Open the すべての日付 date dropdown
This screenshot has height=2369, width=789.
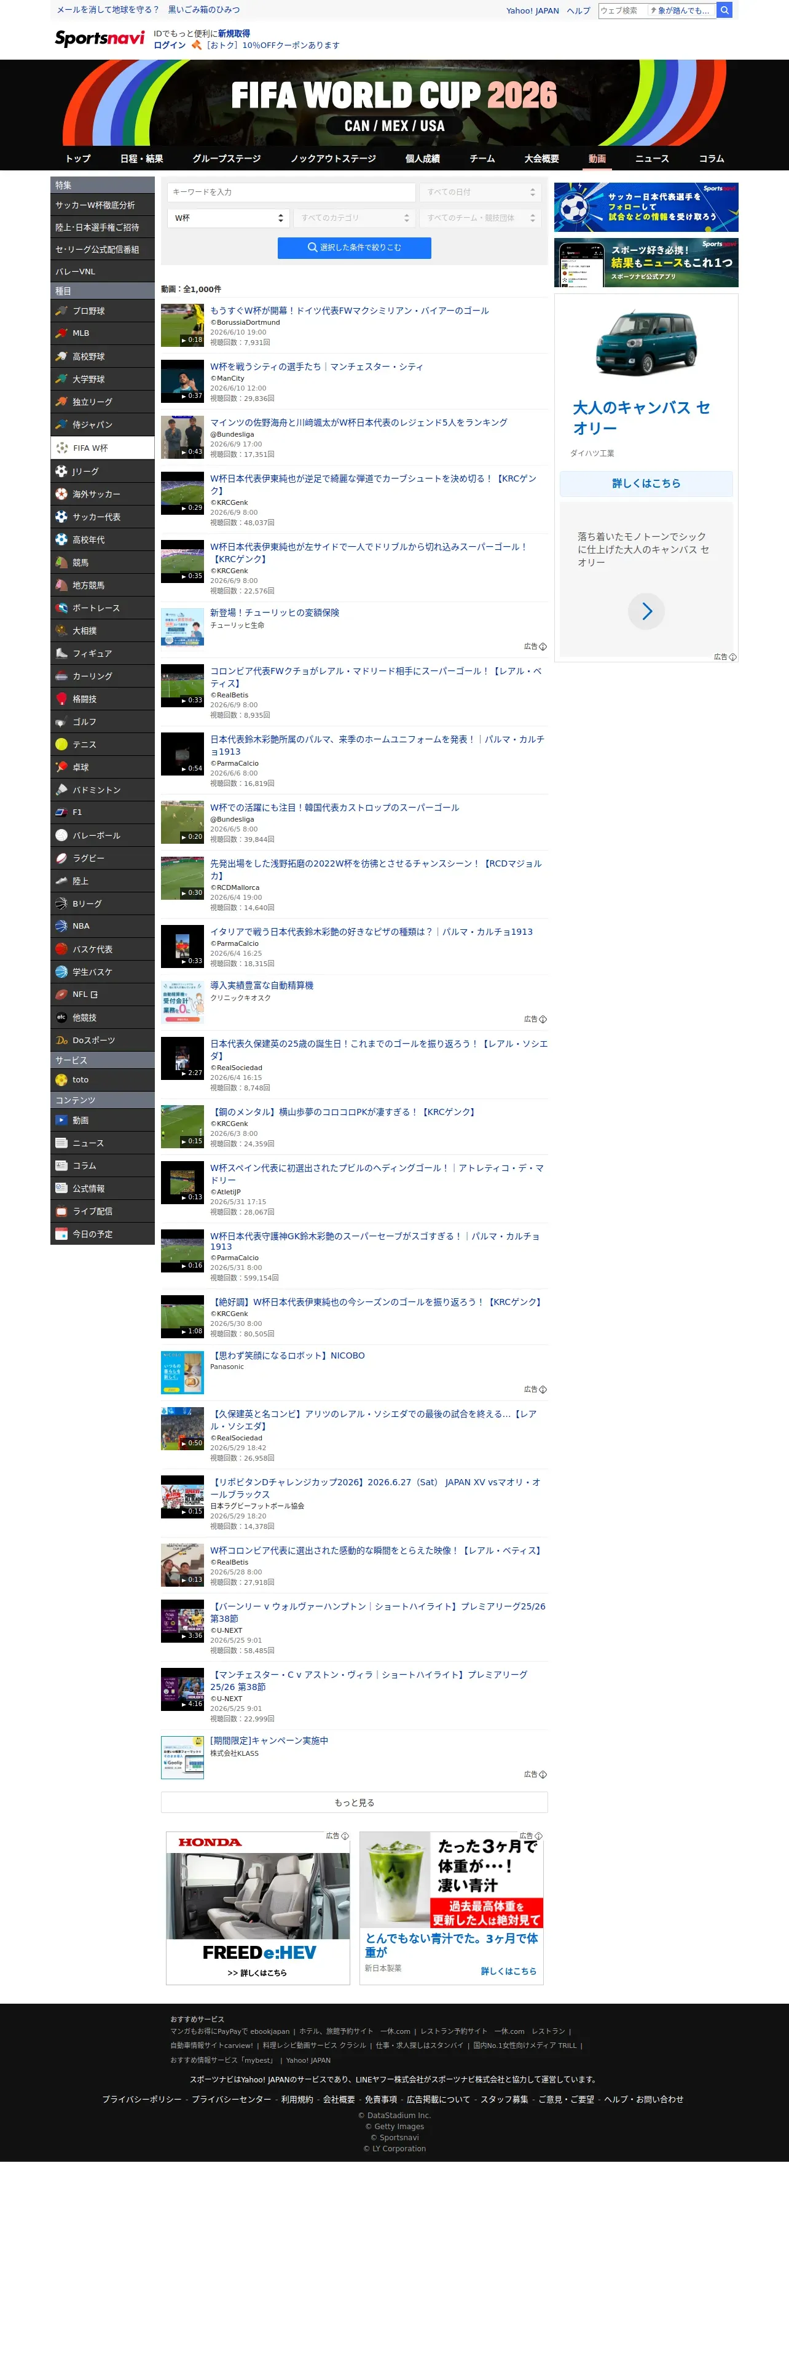pos(481,192)
